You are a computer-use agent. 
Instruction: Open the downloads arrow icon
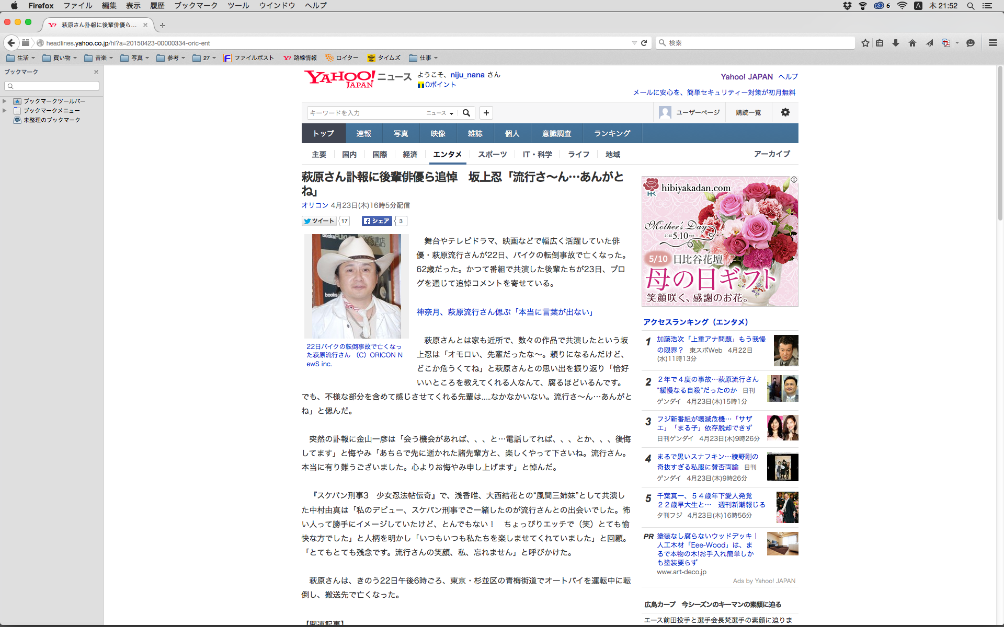(896, 43)
